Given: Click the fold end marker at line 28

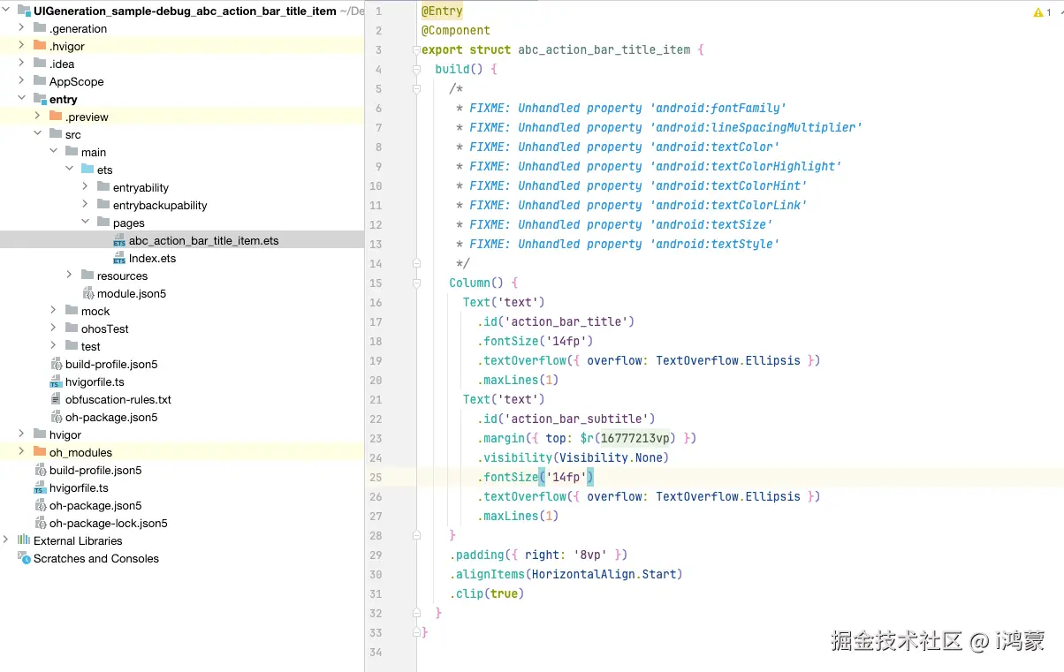Looking at the screenshot, I should [416, 536].
